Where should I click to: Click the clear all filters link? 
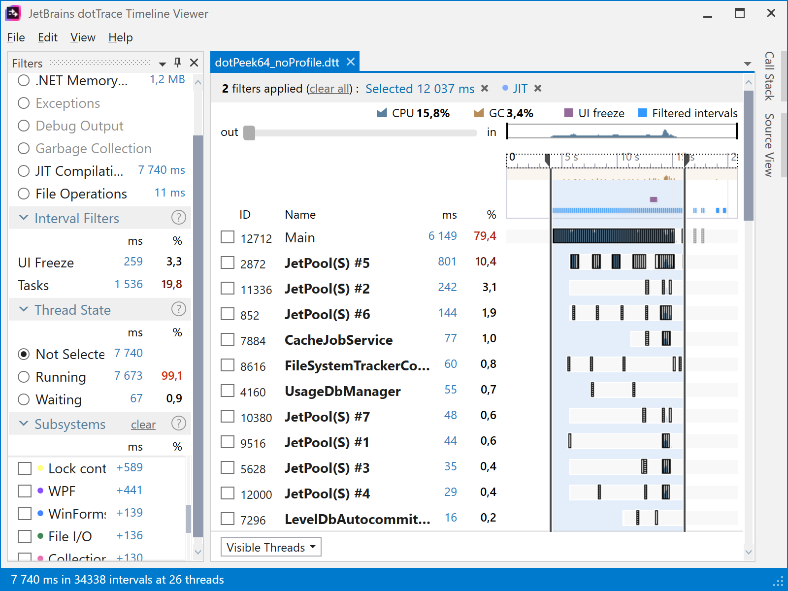click(329, 89)
